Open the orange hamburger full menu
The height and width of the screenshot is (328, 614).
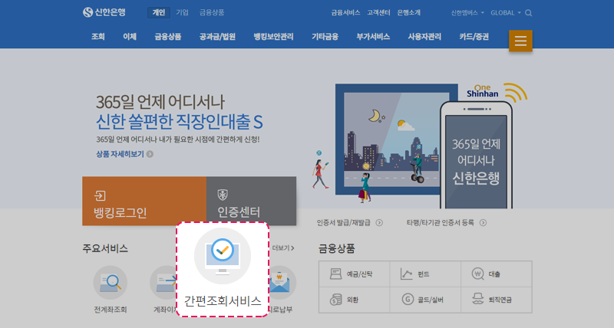tap(520, 41)
